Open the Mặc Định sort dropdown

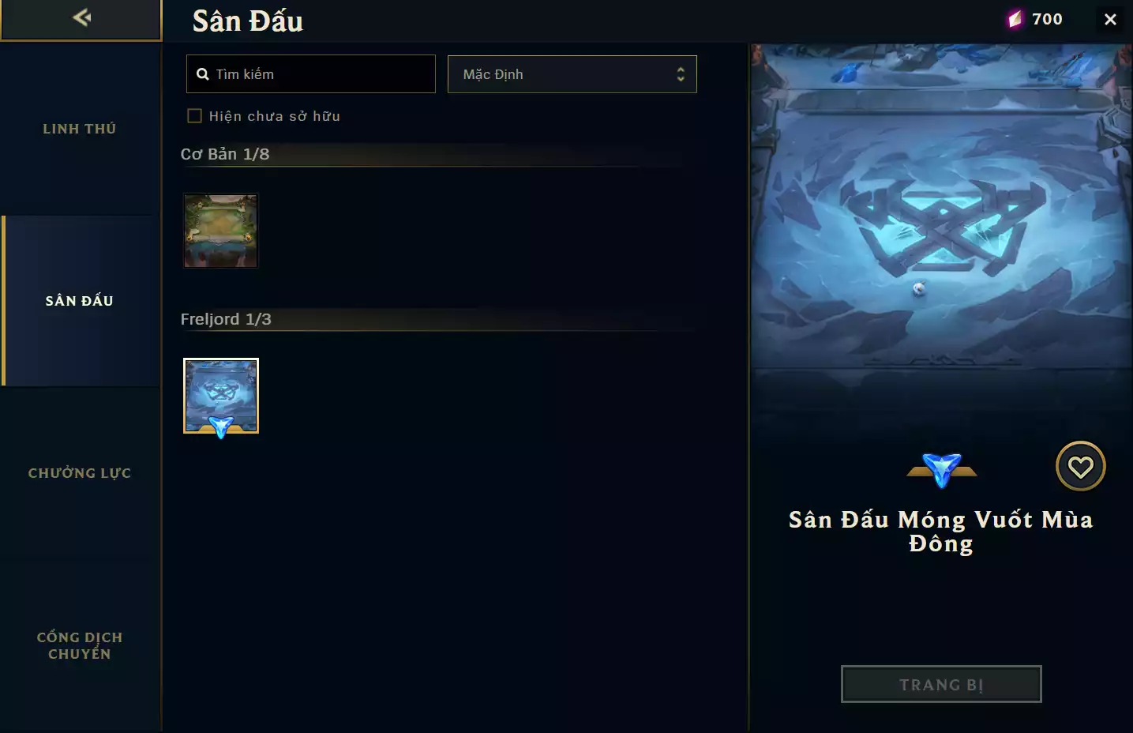[572, 74]
